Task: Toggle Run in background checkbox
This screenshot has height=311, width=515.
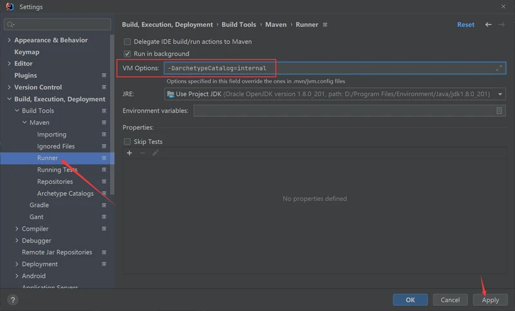Action: pyautogui.click(x=127, y=54)
